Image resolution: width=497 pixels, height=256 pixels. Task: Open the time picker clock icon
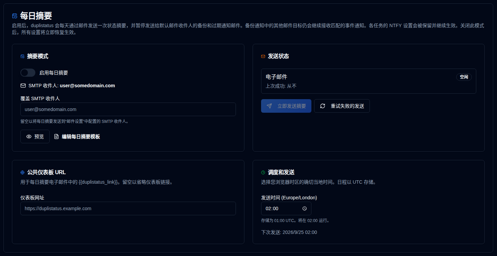point(305,208)
